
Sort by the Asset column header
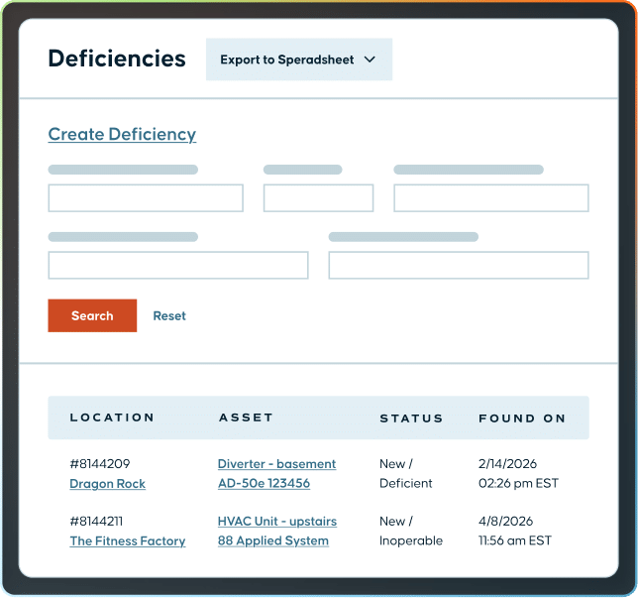(x=246, y=419)
